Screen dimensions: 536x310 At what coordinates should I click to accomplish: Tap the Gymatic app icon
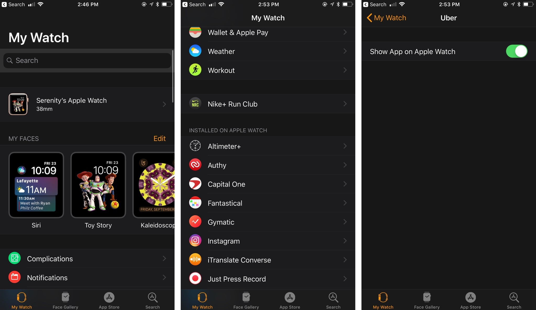pos(195,222)
